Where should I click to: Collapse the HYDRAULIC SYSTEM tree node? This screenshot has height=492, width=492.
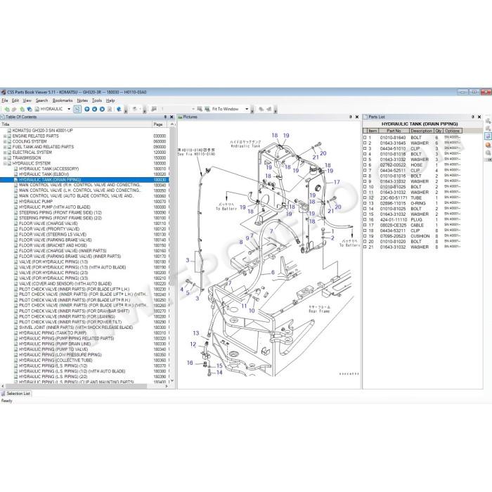(x=5, y=164)
